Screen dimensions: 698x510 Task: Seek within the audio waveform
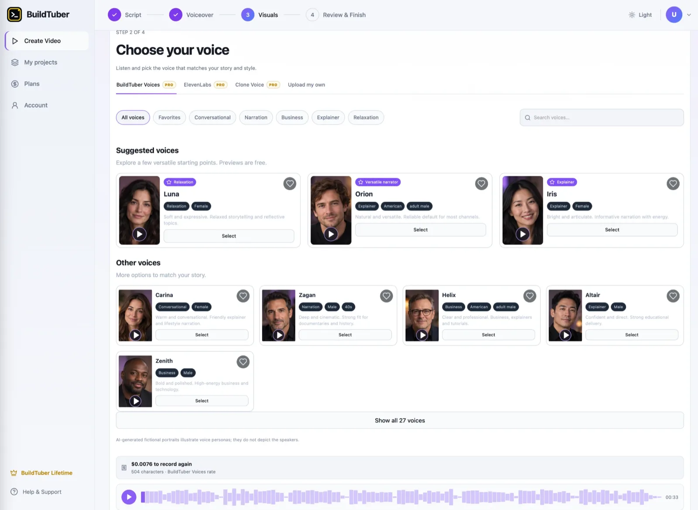point(401,497)
